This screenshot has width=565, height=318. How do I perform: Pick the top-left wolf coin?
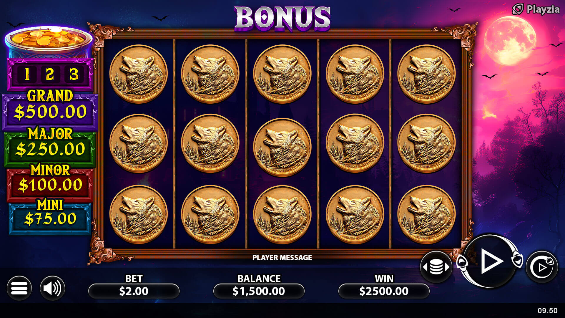(x=139, y=74)
